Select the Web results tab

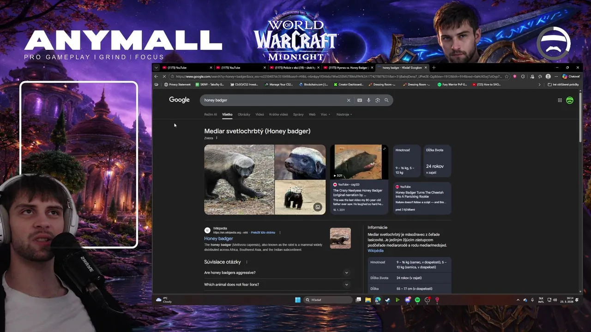coord(312,114)
